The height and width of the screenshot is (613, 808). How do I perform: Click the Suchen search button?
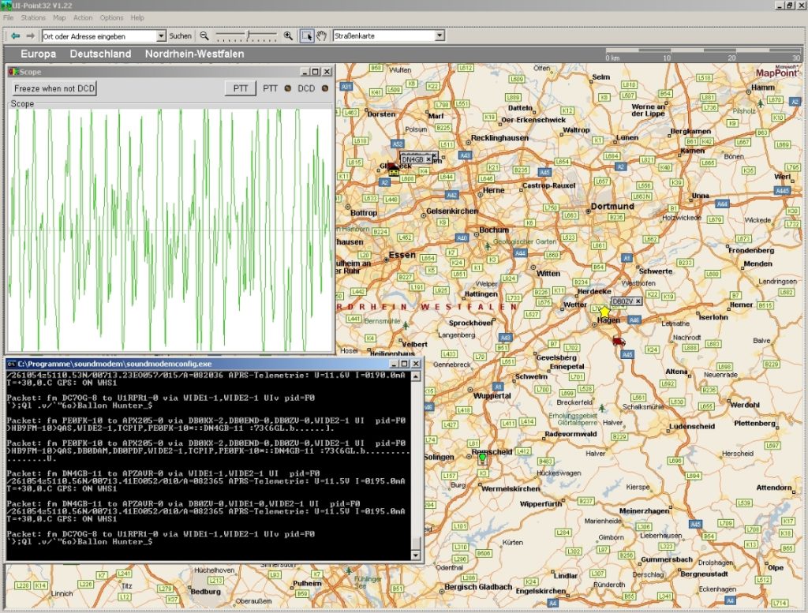point(181,36)
